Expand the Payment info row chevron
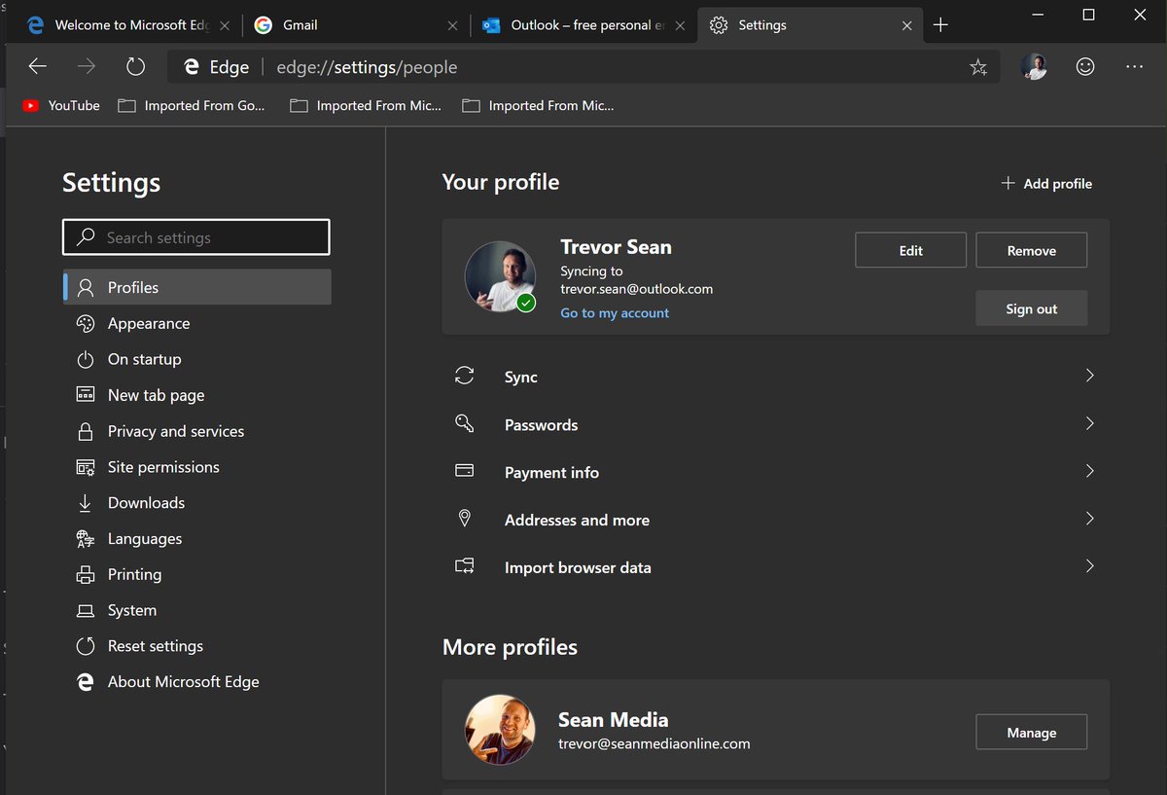 (1089, 471)
